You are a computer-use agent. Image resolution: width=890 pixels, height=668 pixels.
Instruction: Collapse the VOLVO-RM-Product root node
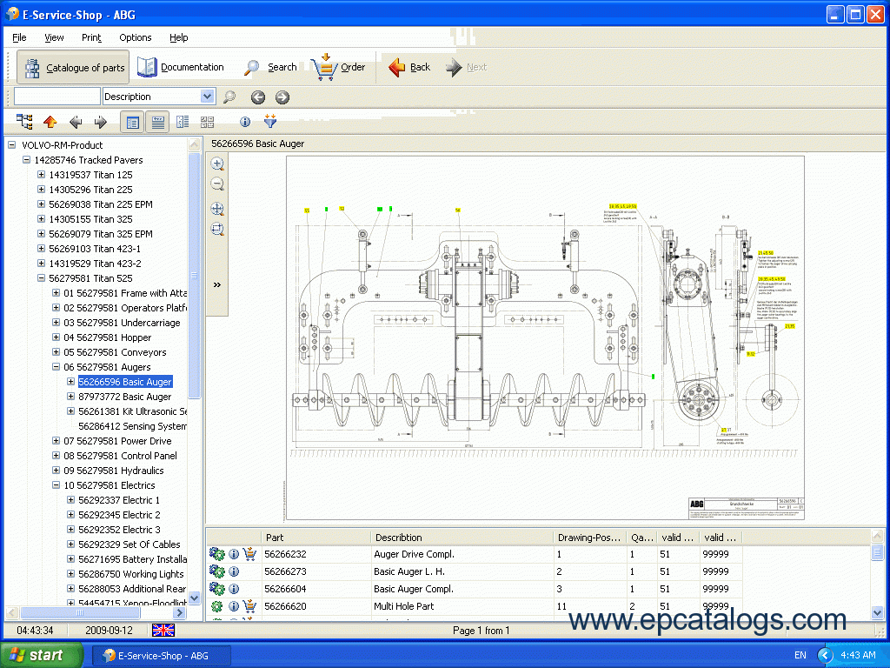11,145
